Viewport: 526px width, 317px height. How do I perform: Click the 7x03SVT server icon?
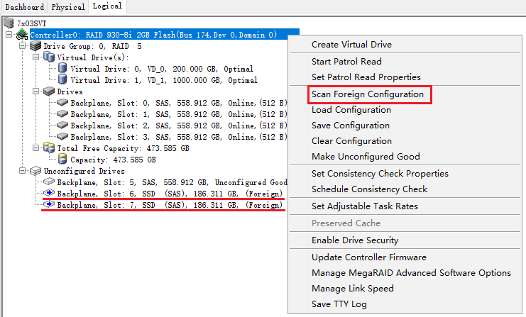(9, 23)
